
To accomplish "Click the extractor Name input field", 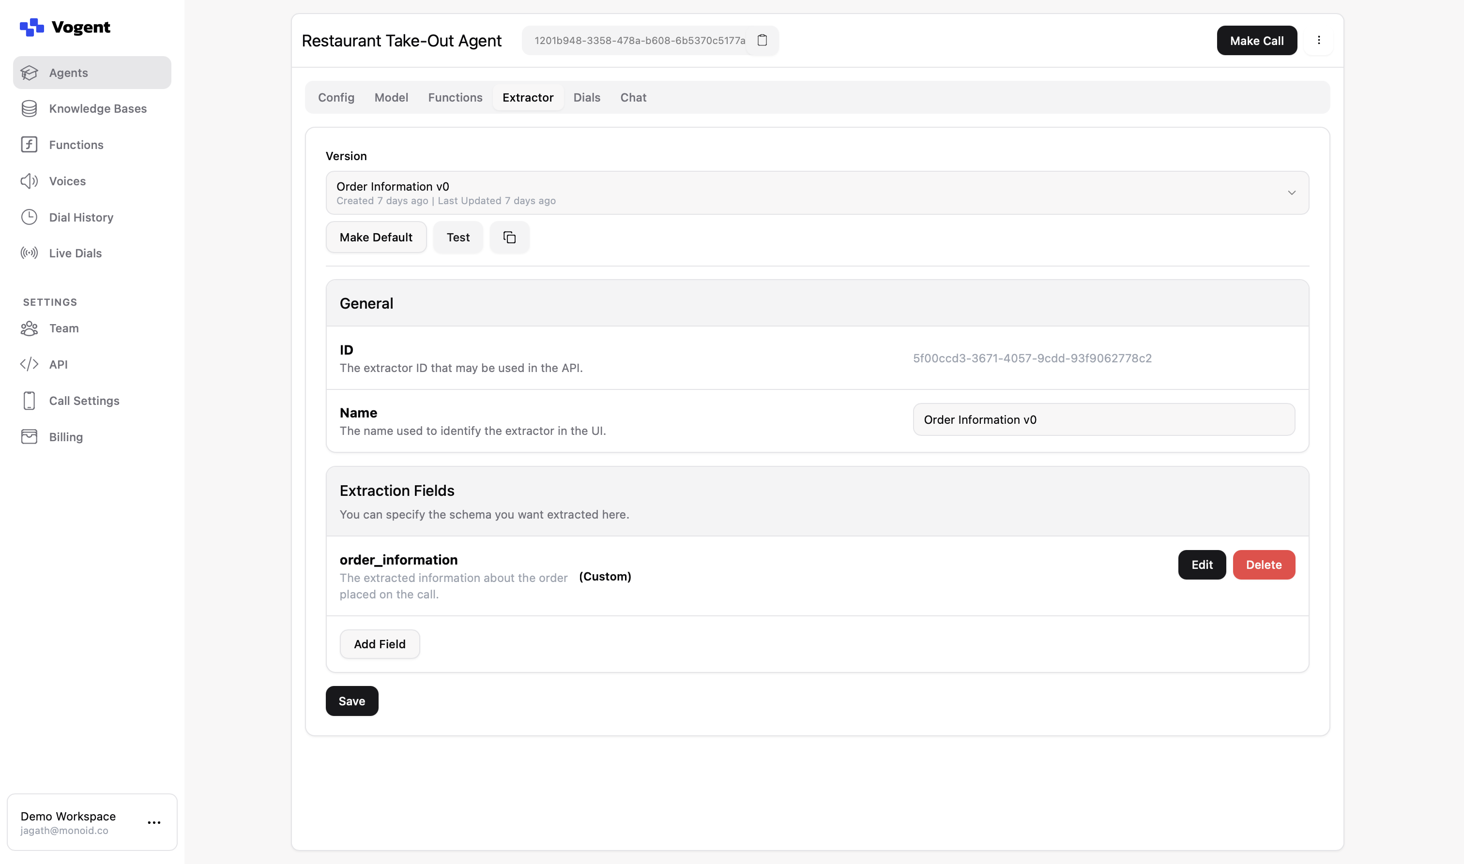I will [x=1103, y=420].
